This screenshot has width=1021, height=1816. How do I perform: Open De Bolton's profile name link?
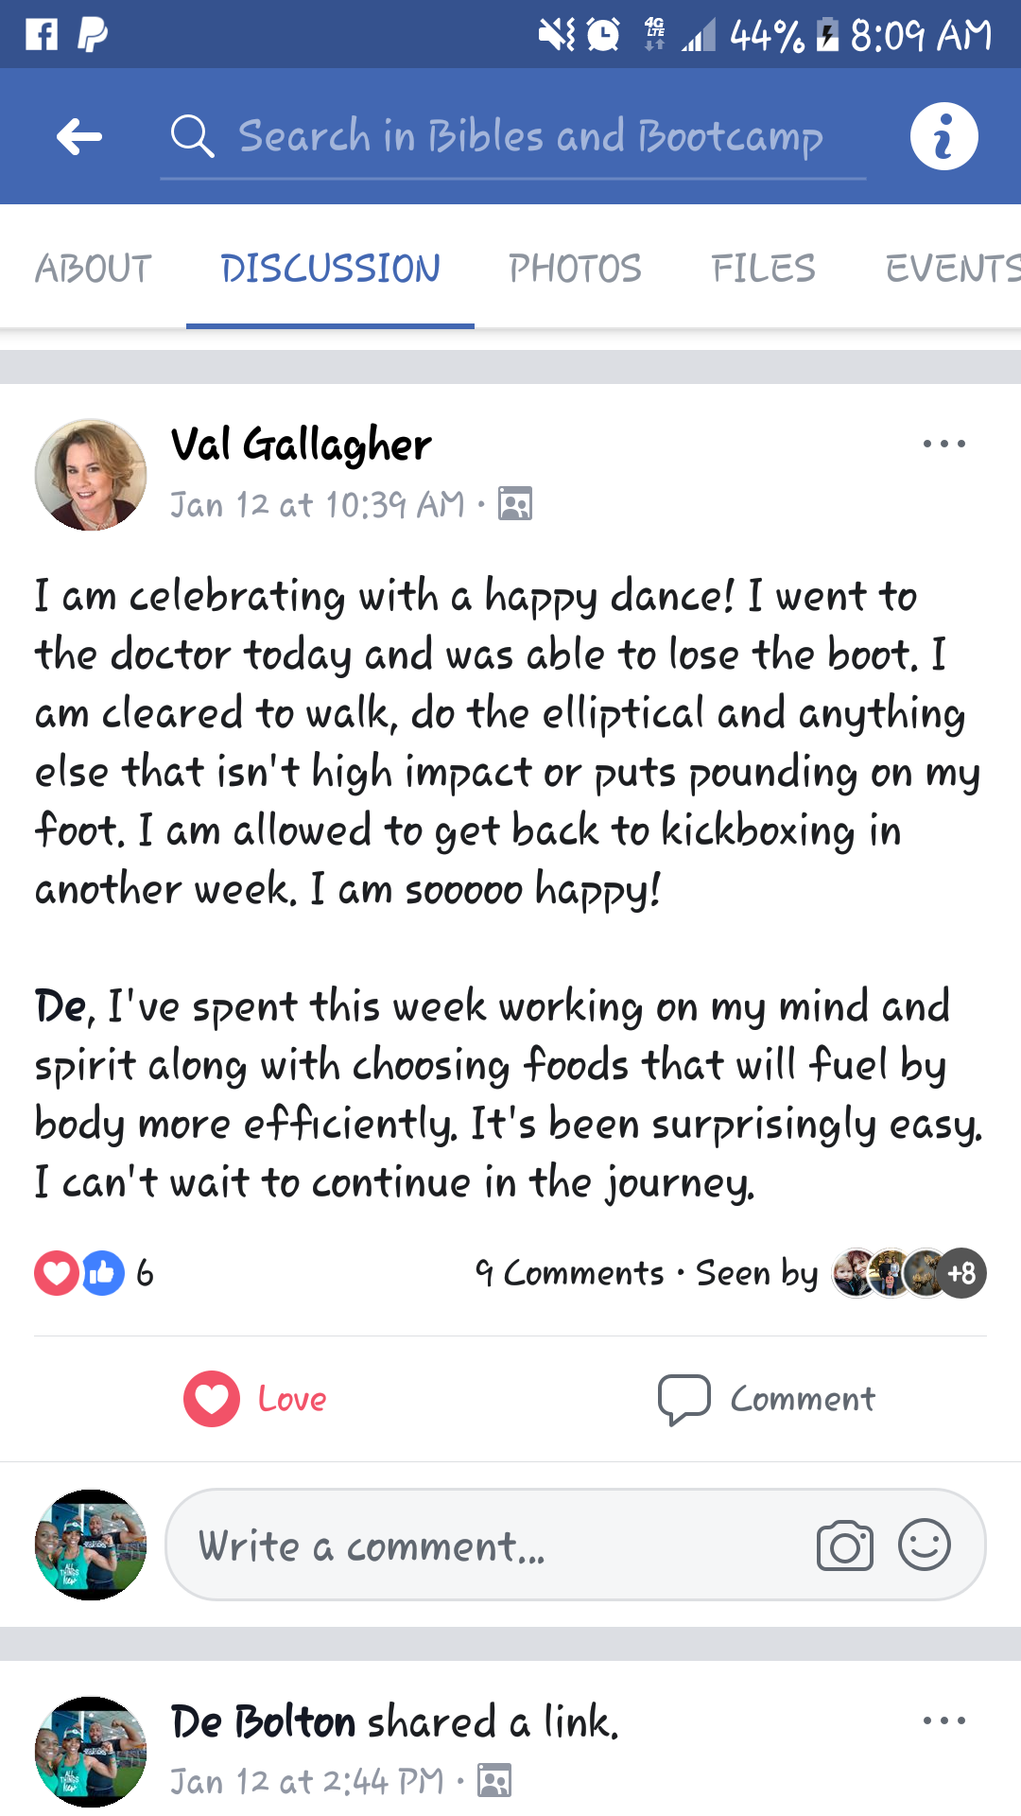click(263, 1721)
